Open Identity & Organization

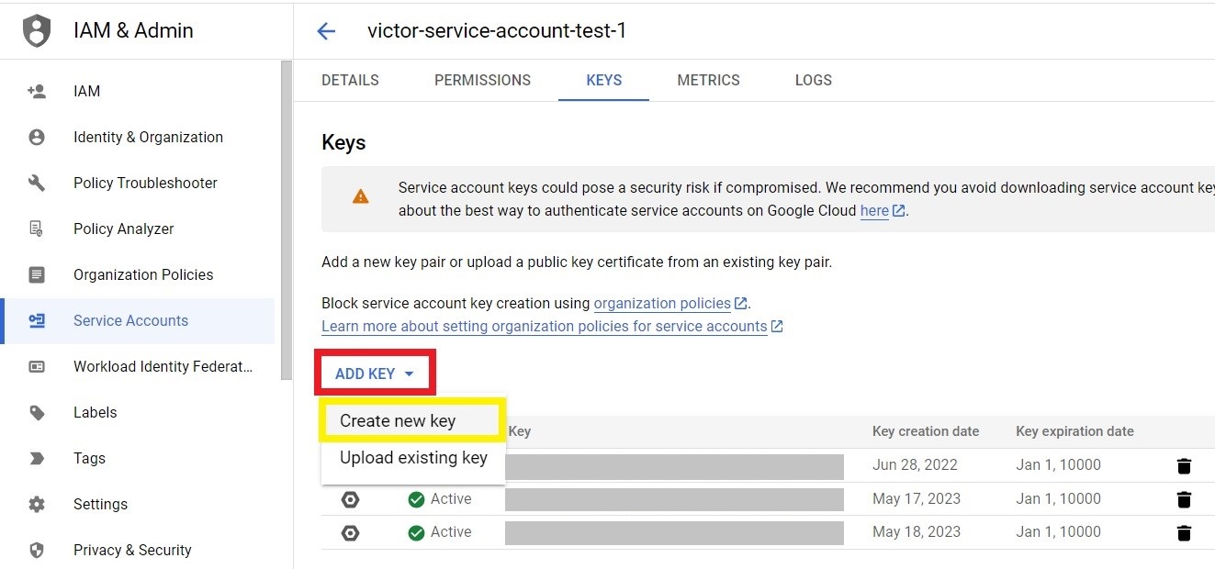[147, 137]
